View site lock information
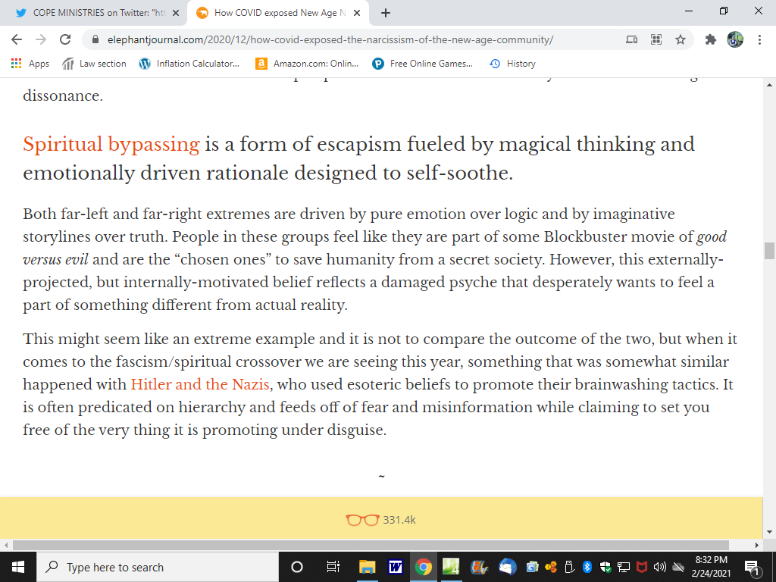This screenshot has height=582, width=776. pyautogui.click(x=96, y=39)
